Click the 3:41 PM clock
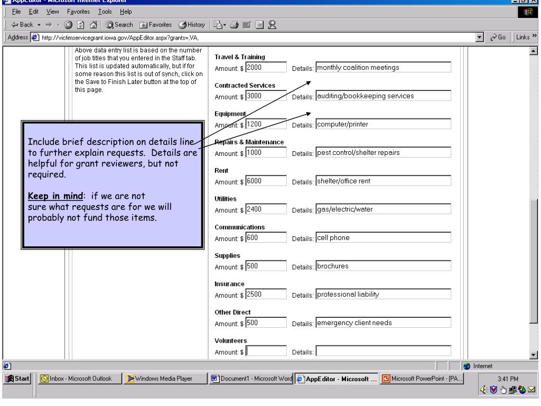This screenshot has height=406, width=541. (x=508, y=379)
